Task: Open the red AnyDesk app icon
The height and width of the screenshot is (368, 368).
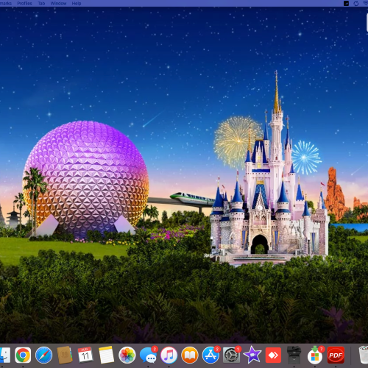Action: [273, 355]
